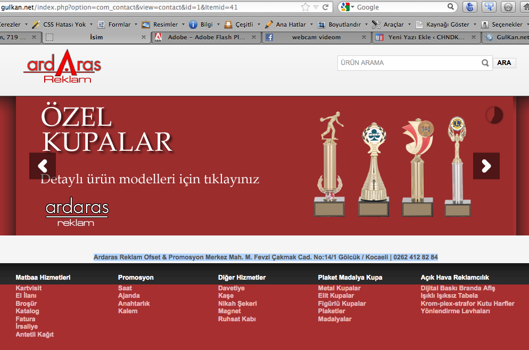Expand the Ana Hatlar dropdown arrow

tap(311, 25)
